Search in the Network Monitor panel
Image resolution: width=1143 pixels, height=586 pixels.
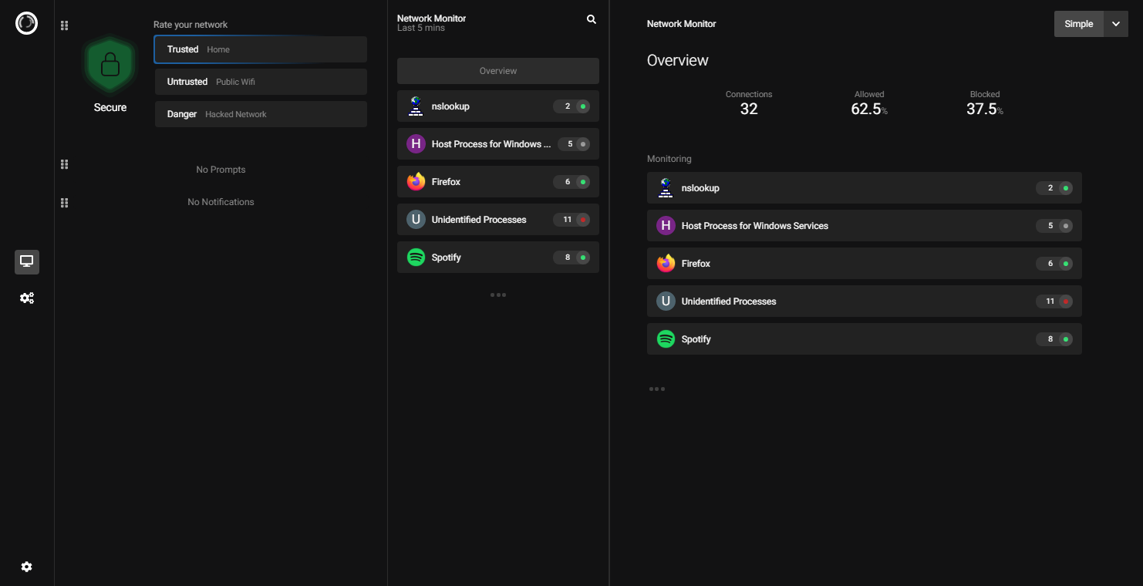point(592,19)
